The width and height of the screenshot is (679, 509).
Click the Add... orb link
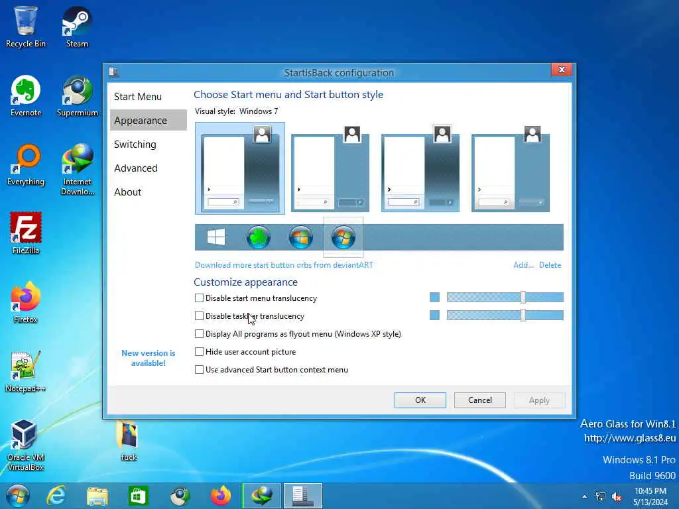click(x=523, y=265)
